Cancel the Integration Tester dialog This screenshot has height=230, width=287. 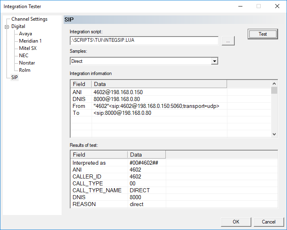268,222
